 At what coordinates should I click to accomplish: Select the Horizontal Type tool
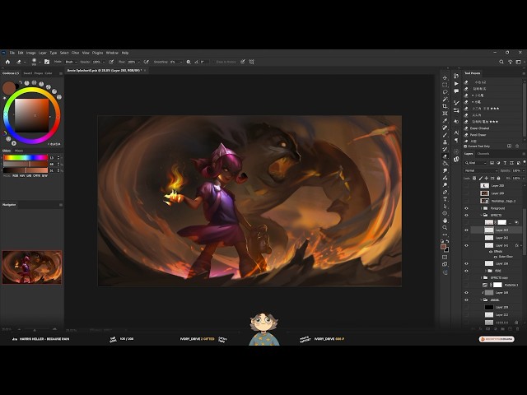pyautogui.click(x=445, y=199)
